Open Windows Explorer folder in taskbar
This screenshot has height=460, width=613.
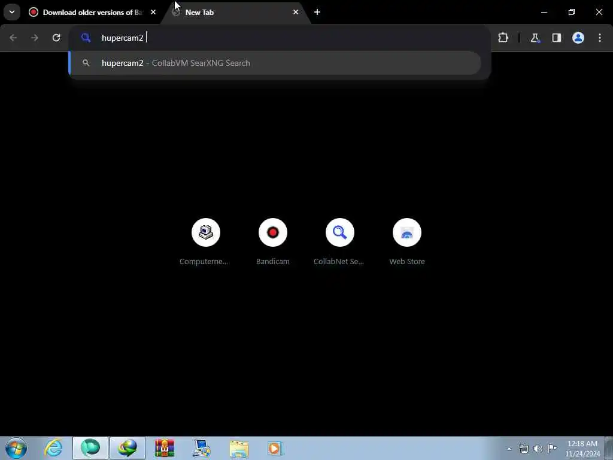239,448
